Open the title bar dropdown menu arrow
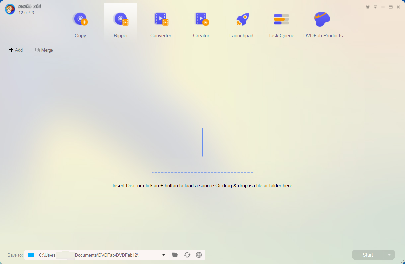This screenshot has width=405, height=264. coord(375,7)
